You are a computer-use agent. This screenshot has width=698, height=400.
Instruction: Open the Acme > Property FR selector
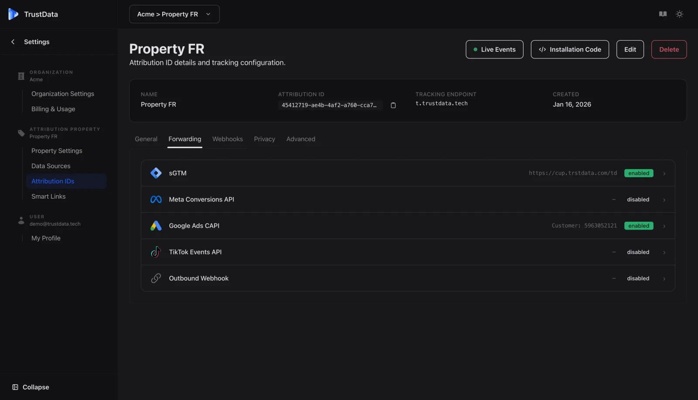click(x=174, y=14)
